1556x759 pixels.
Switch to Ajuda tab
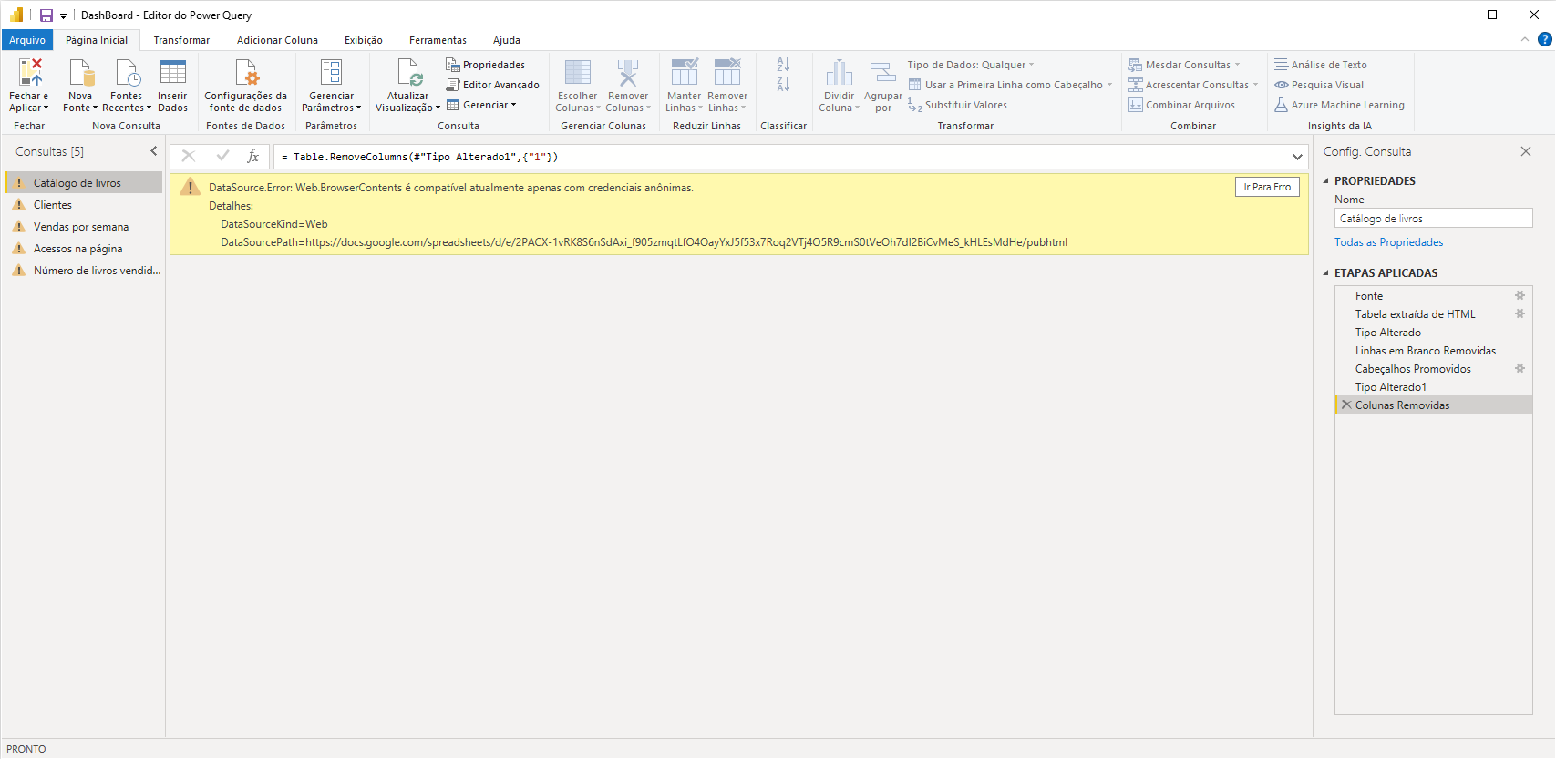coord(507,40)
